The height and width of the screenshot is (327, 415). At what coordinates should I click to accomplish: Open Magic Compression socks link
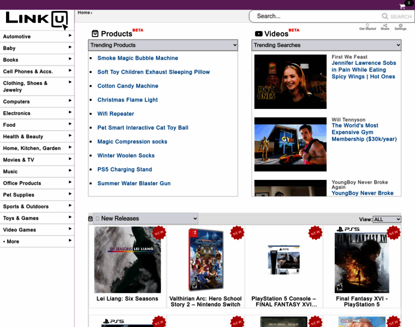point(132,142)
